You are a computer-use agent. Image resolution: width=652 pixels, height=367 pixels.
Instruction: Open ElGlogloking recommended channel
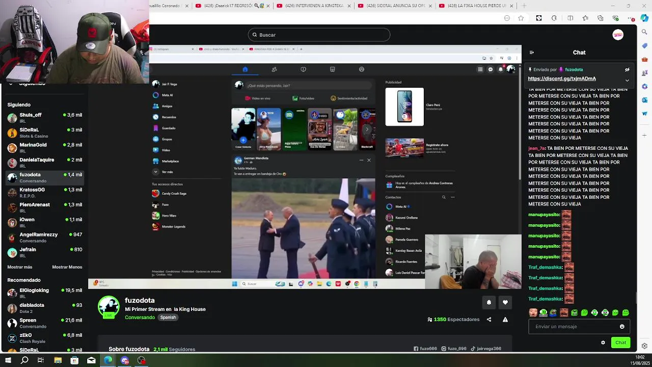[x=44, y=293]
